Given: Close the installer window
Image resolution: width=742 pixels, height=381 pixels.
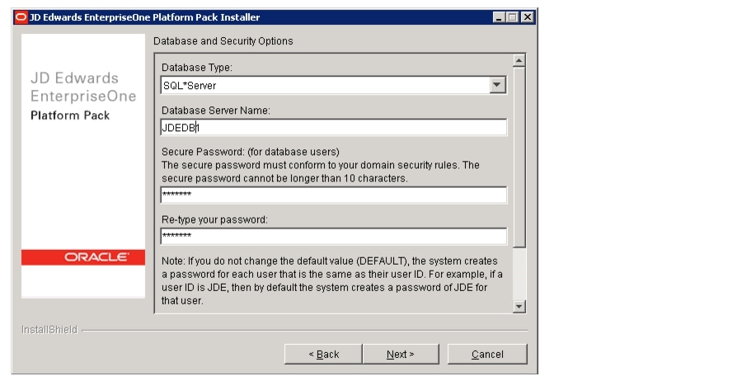Looking at the screenshot, I should (x=527, y=17).
